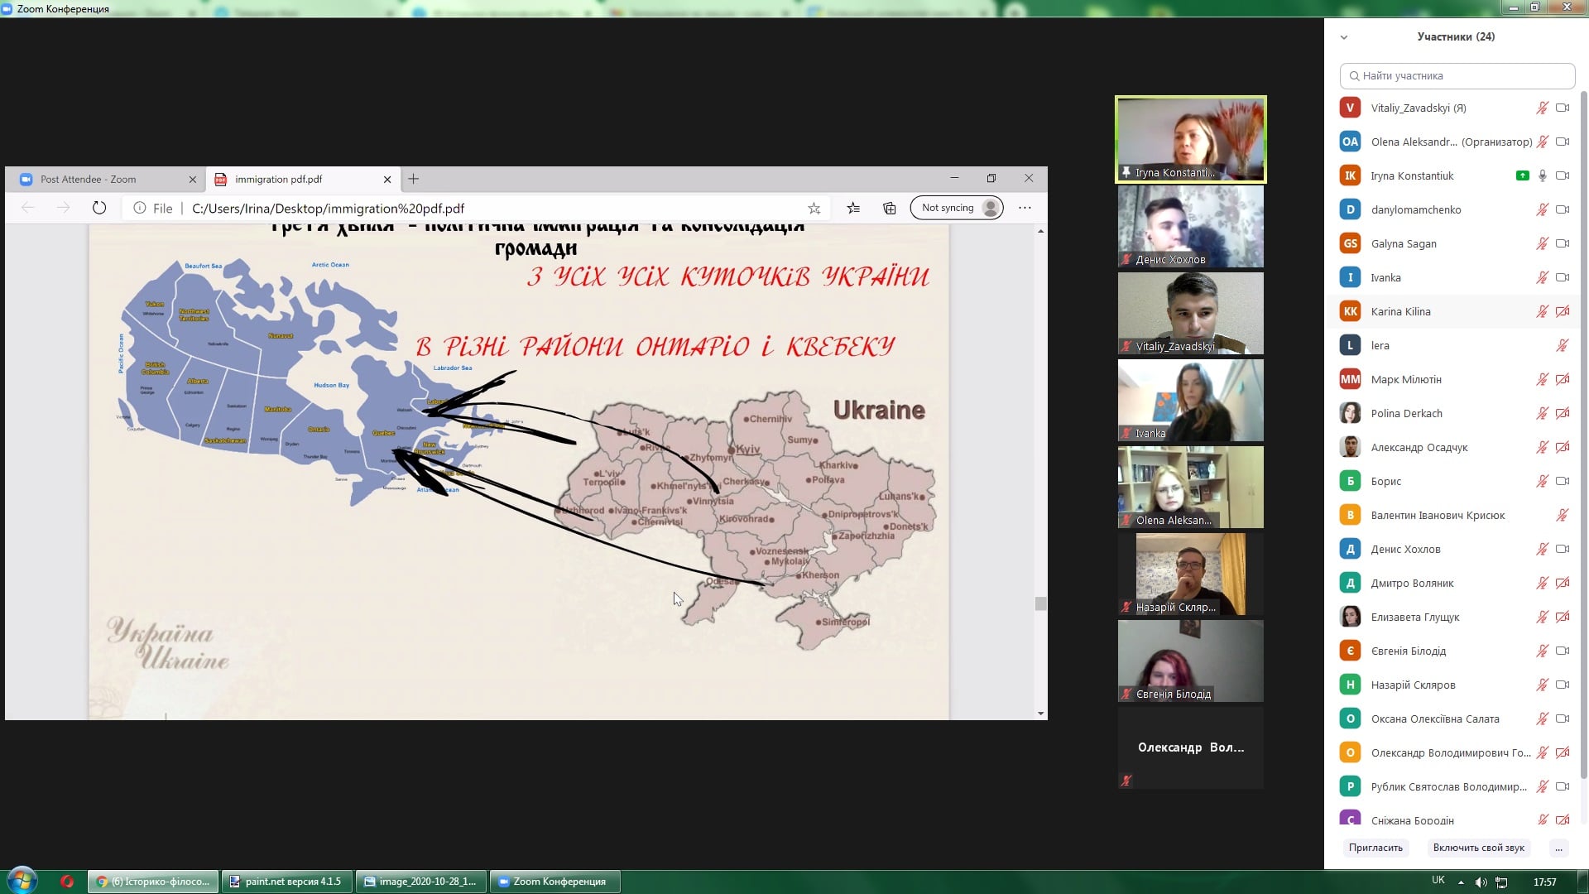
Task: Click the volume icon in system tray
Action: 1481,882
